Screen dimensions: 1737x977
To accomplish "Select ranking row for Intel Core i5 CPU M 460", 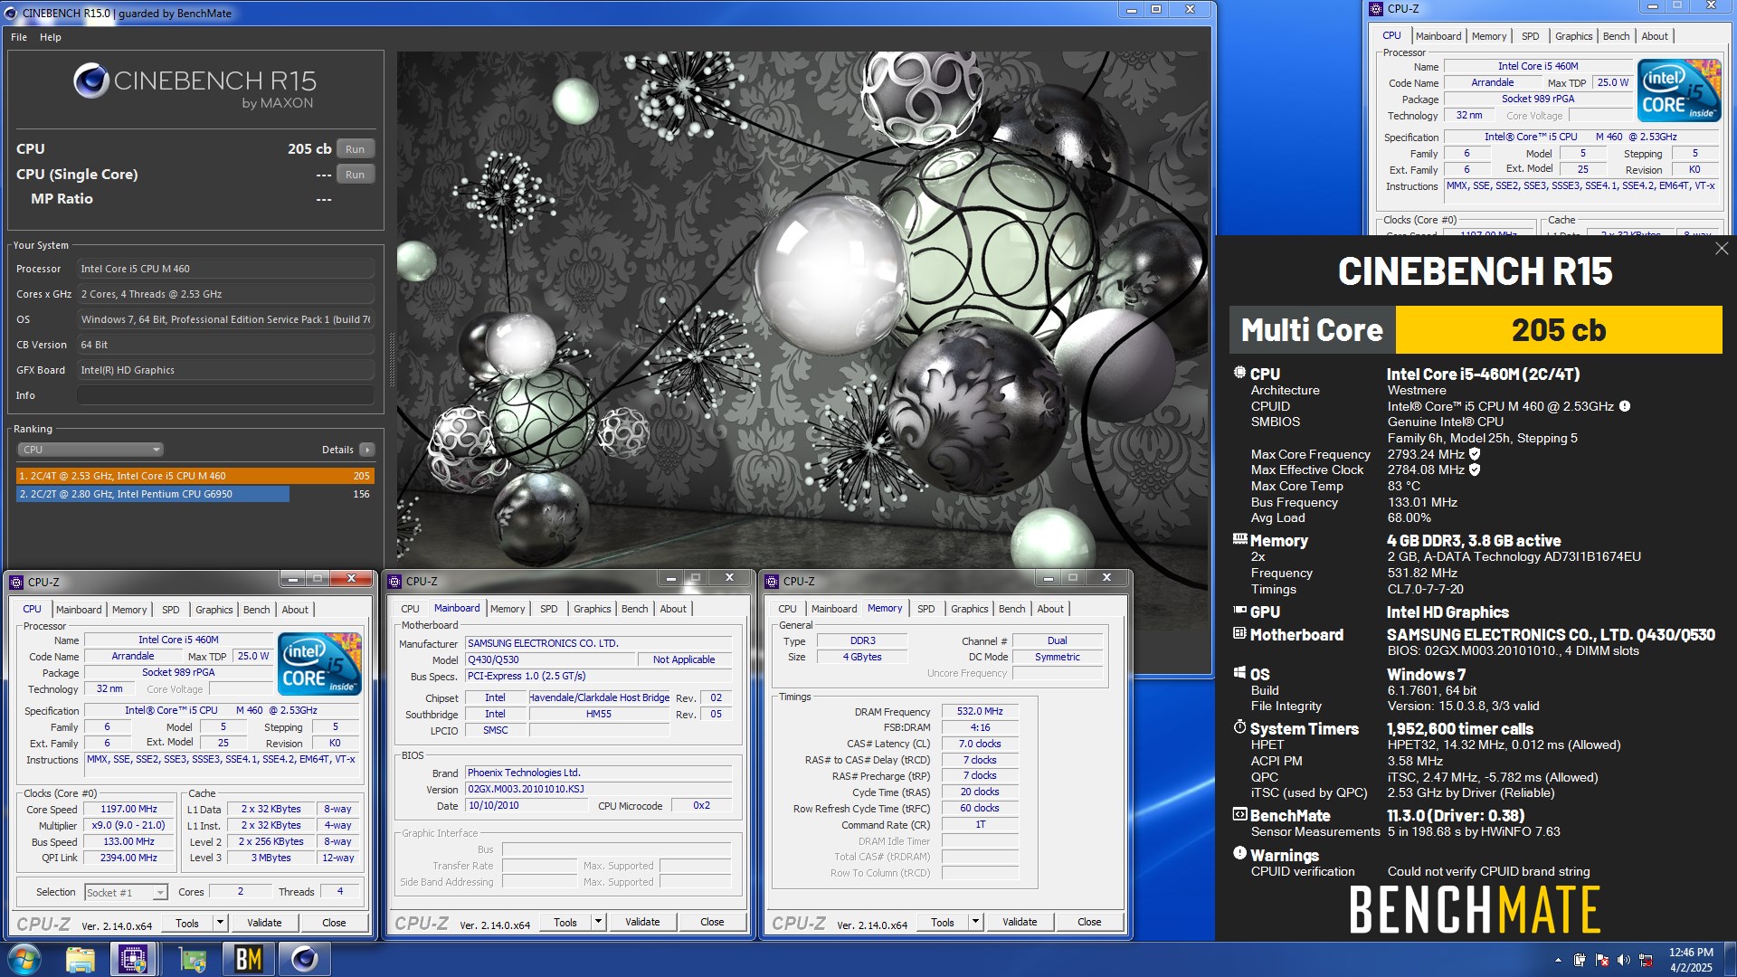I will pos(195,476).
